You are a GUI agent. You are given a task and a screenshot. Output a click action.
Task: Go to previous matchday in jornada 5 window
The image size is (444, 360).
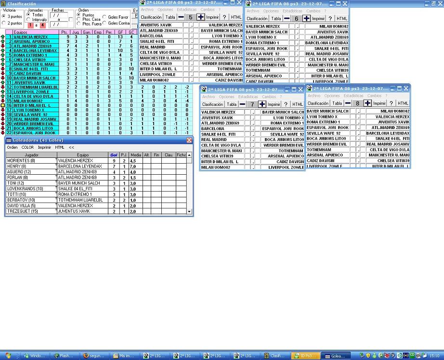tap(181, 17)
